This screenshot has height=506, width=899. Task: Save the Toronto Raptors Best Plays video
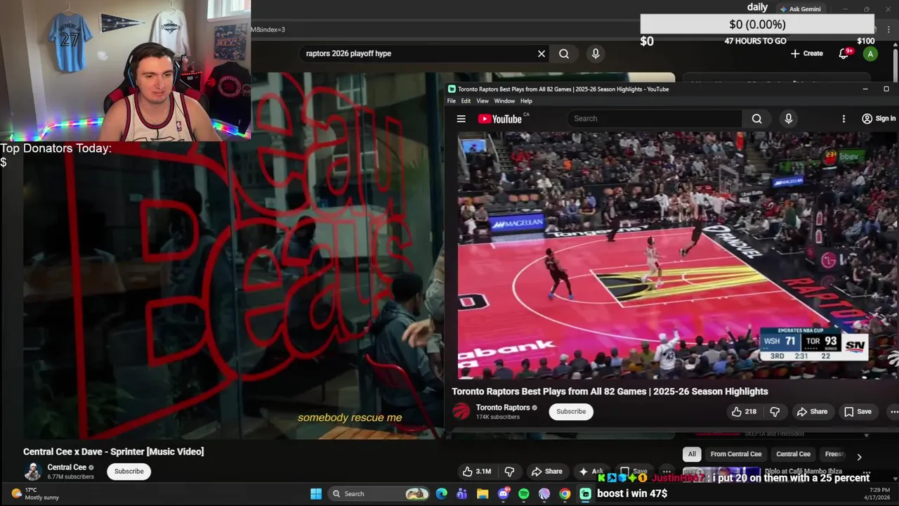coord(858,412)
